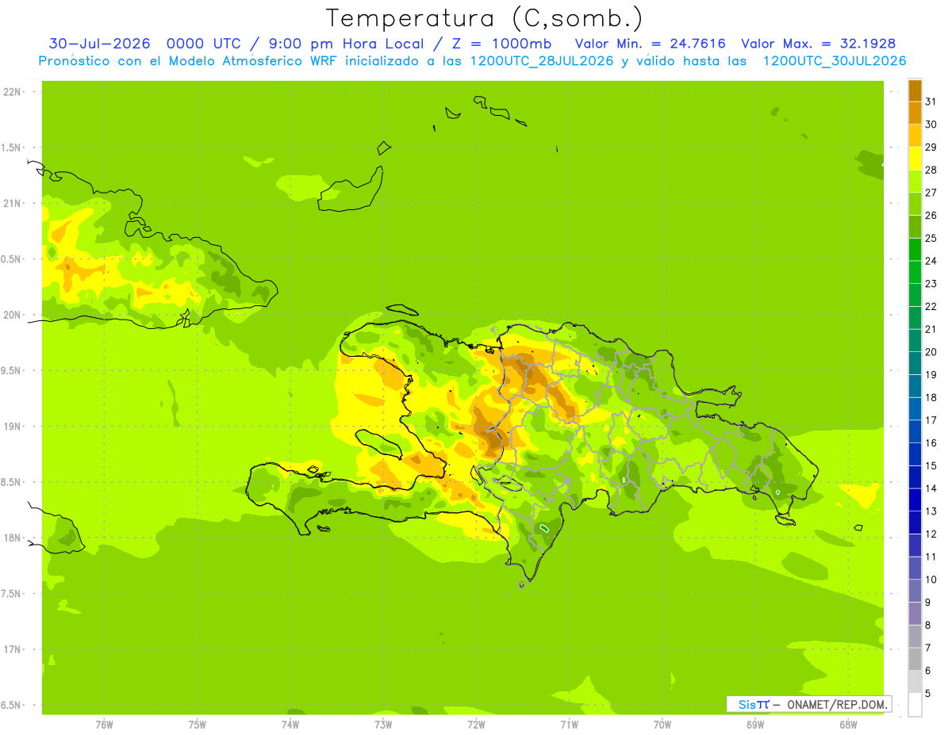Select the forecast date '30-Jul-2026'

pyautogui.click(x=100, y=44)
